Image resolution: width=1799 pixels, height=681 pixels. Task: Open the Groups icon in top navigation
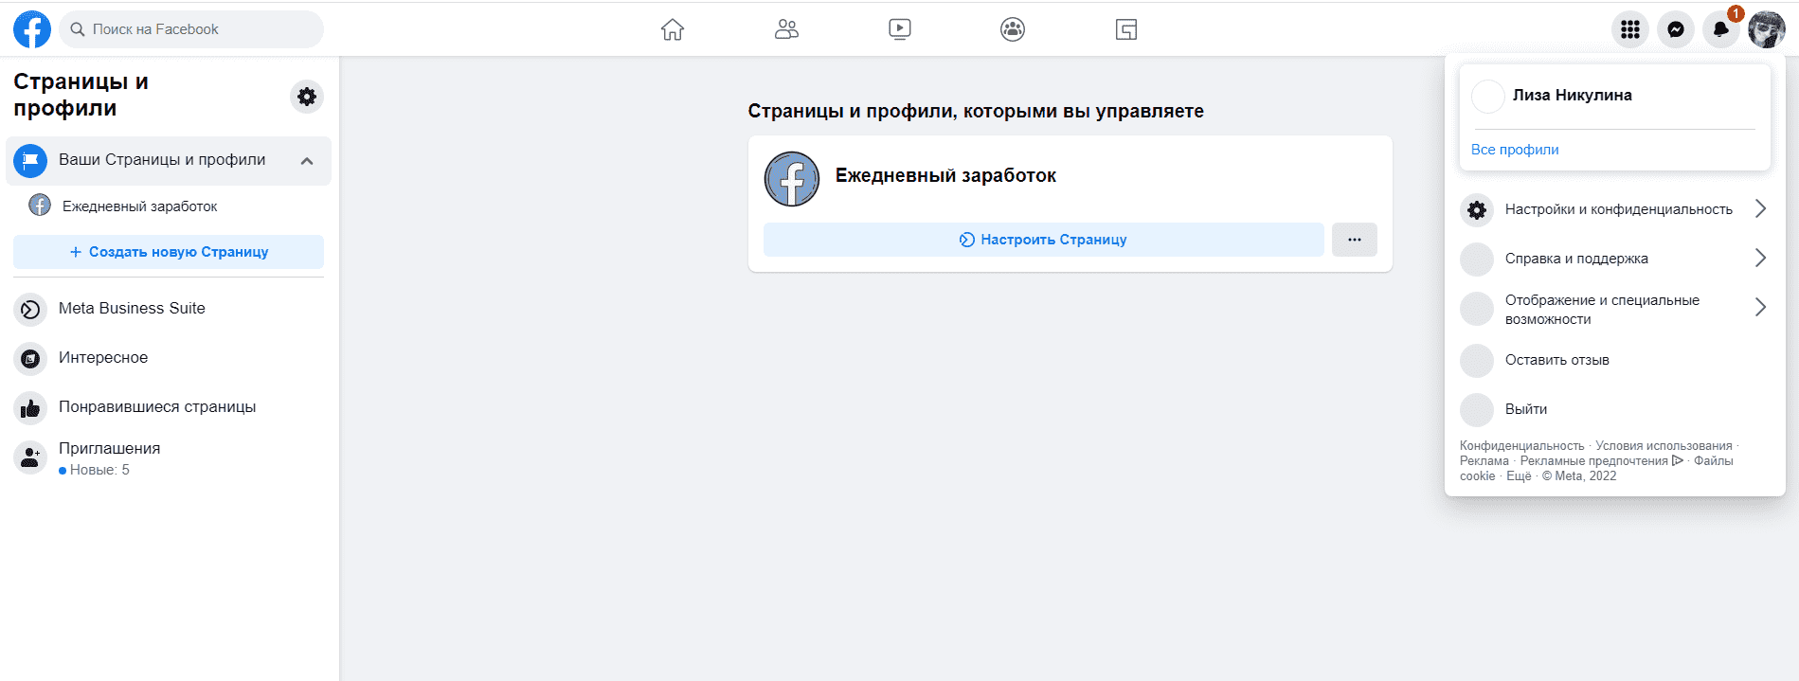pos(1013,29)
